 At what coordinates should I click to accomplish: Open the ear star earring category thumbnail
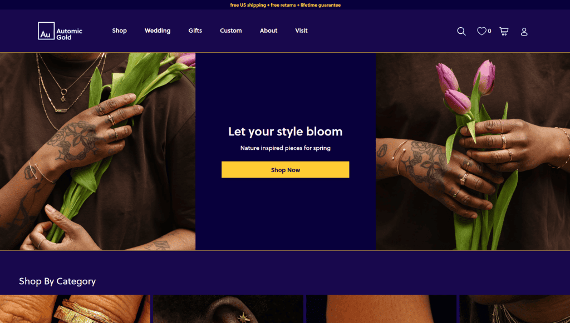(228, 309)
